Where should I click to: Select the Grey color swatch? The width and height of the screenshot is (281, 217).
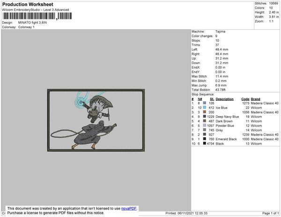coord(205,130)
